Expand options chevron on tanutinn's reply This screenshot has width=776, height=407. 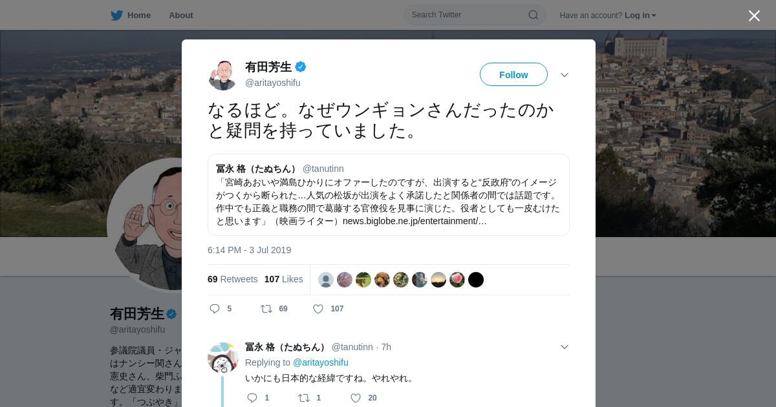click(x=565, y=347)
